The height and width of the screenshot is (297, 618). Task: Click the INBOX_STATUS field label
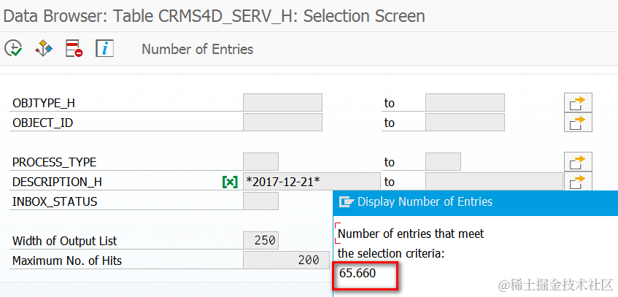55,202
